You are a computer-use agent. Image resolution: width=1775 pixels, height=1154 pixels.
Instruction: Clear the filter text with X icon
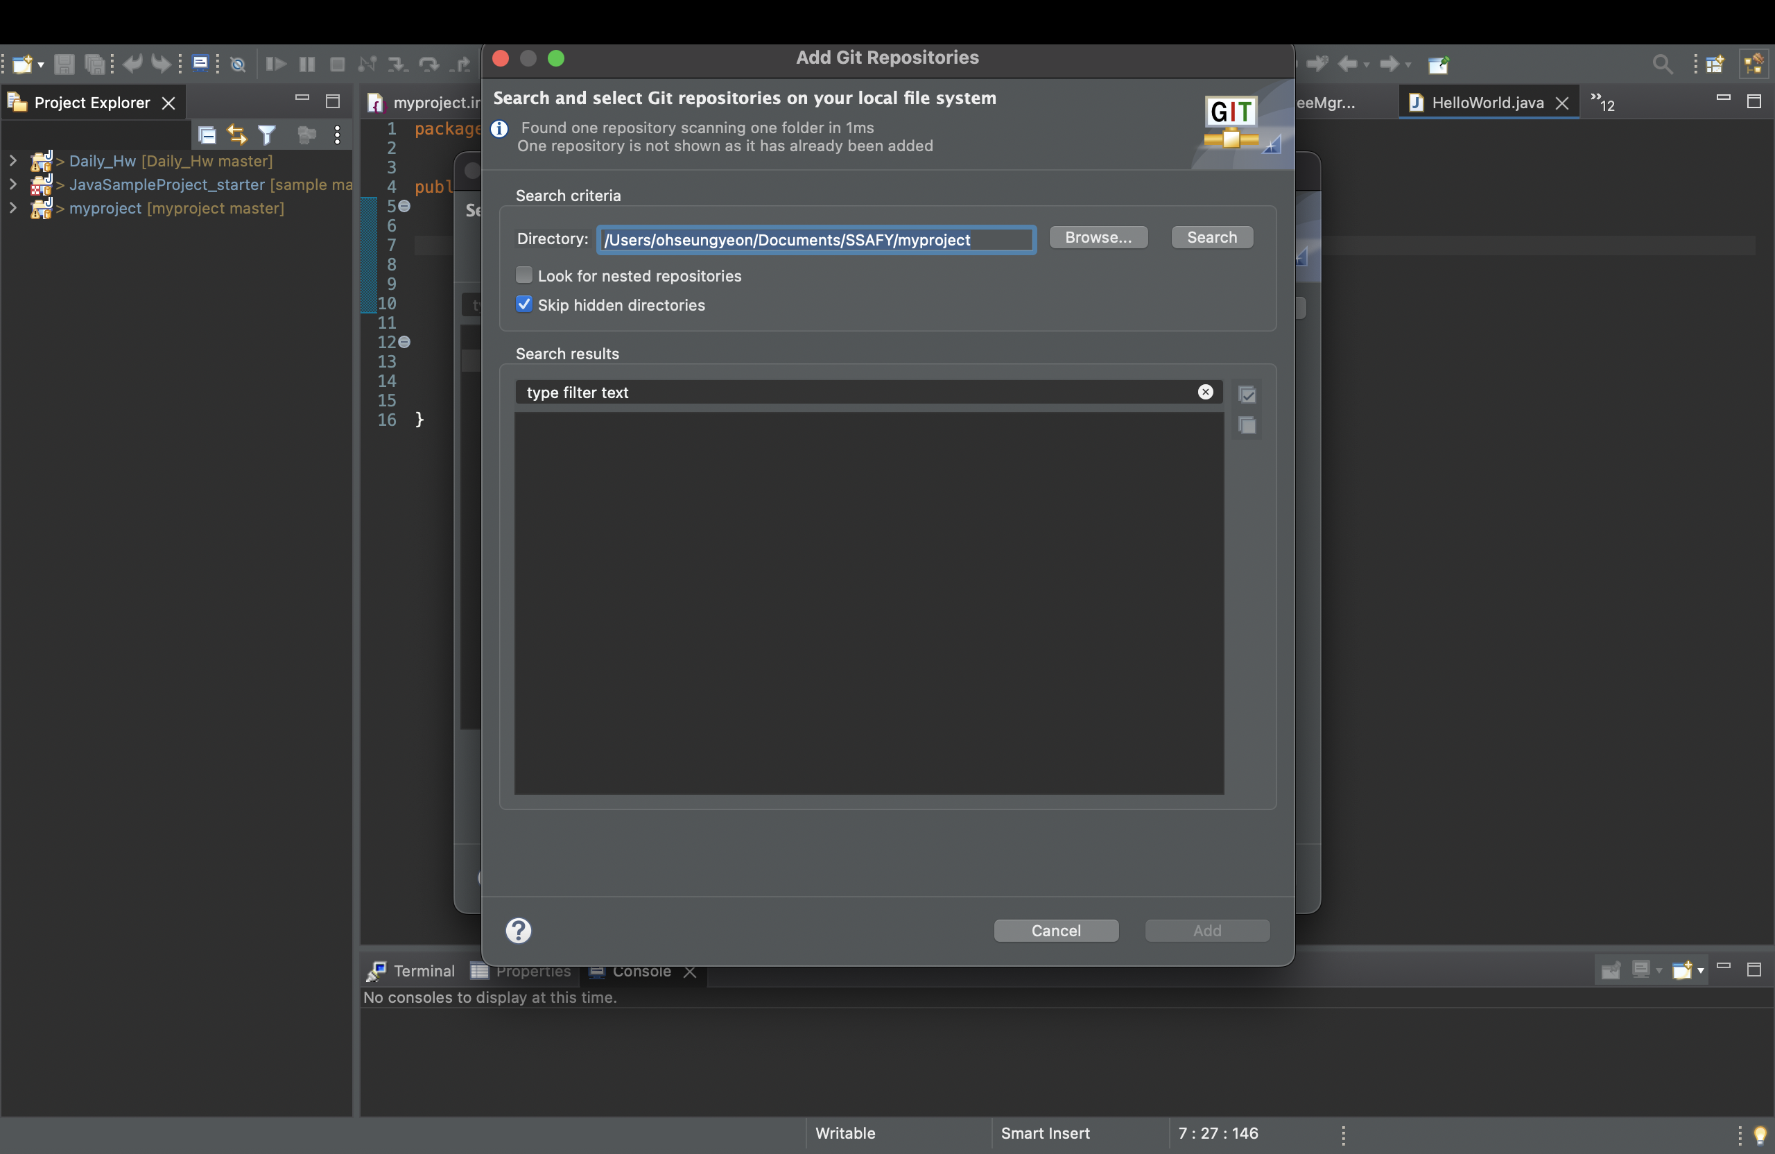coord(1205,393)
